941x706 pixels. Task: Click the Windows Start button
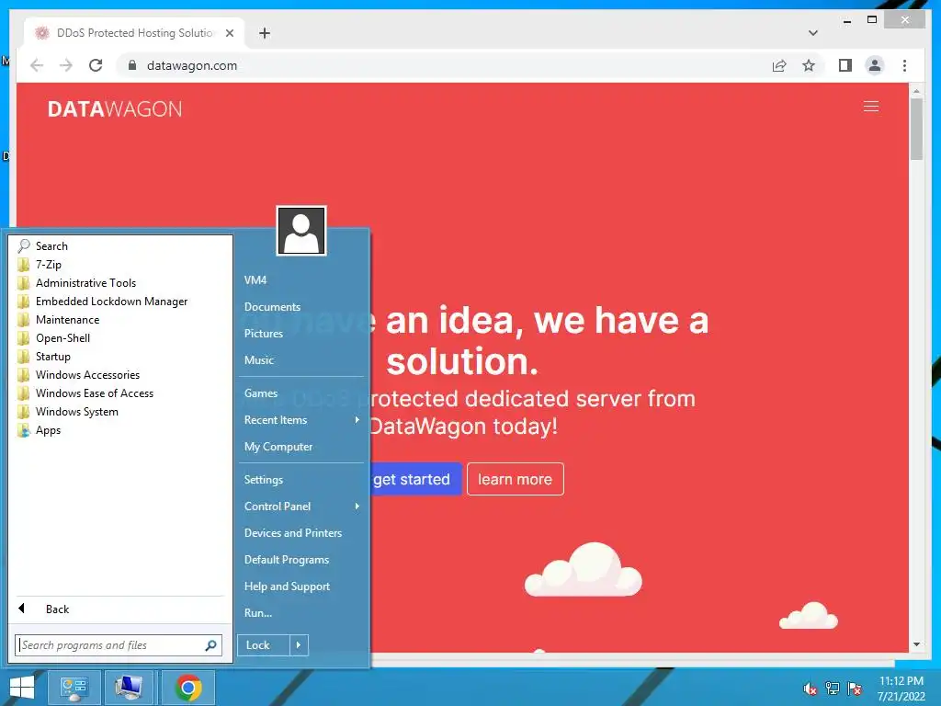[22, 688]
